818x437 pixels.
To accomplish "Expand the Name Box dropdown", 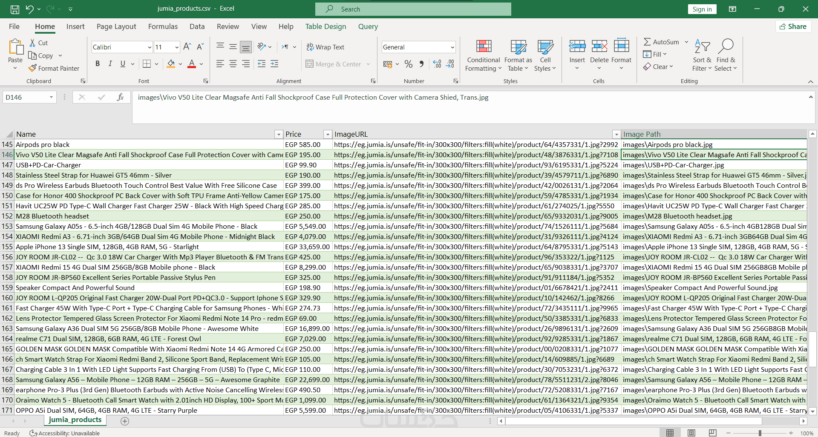I will (x=51, y=98).
